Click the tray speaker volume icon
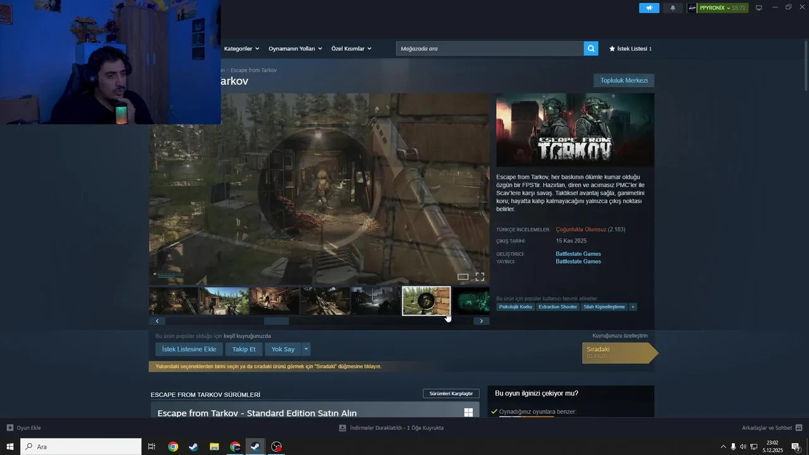 (x=743, y=447)
